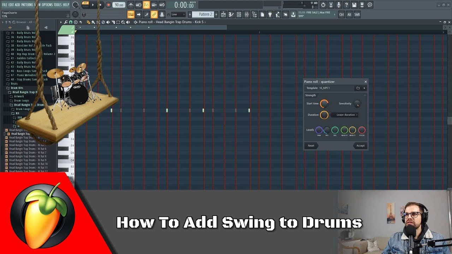
Task: Click the undo history circular-arrow icon
Action: point(323,5)
